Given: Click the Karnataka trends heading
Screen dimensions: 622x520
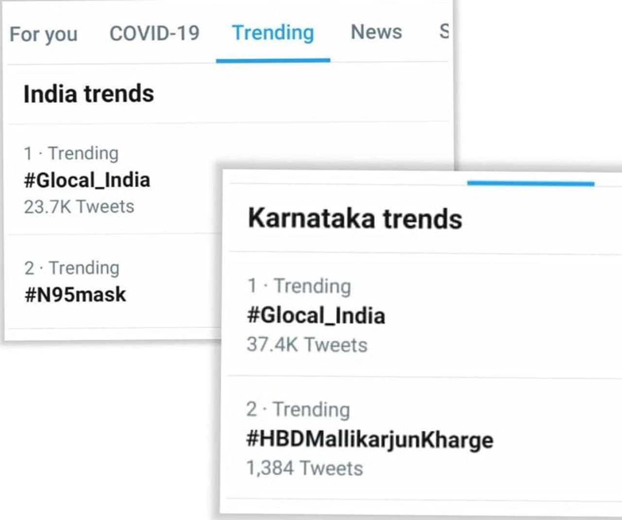Looking at the screenshot, I should (355, 219).
